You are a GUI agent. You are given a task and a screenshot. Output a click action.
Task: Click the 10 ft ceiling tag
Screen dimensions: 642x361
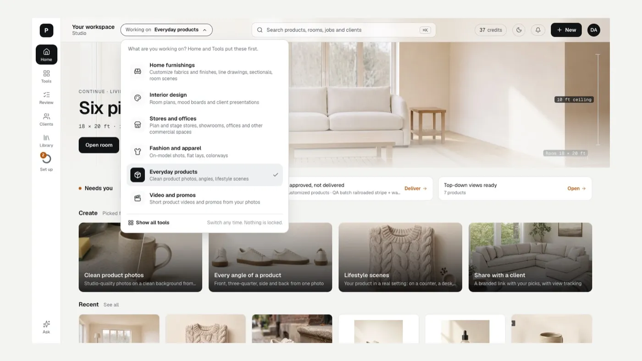574,100
